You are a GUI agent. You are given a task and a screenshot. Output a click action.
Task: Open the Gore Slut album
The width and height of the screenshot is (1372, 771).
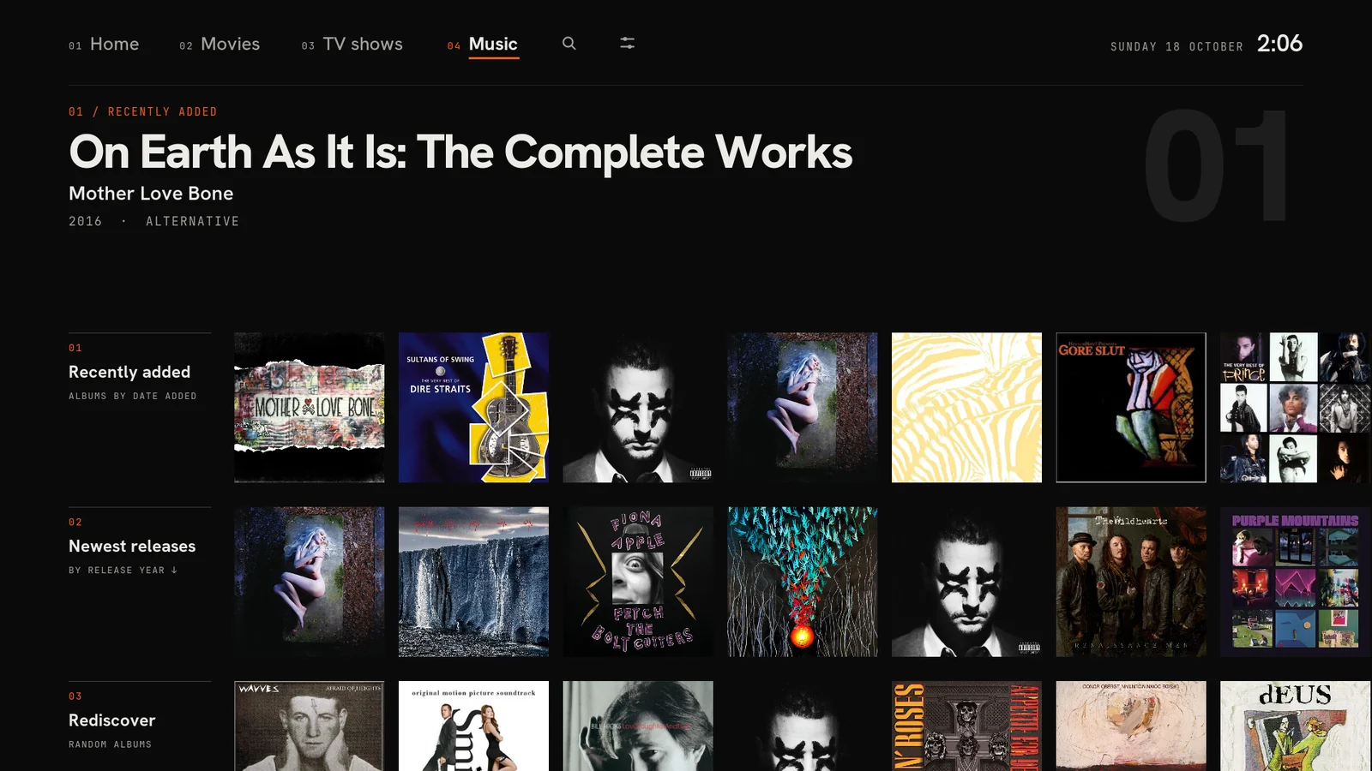[x=1131, y=408]
